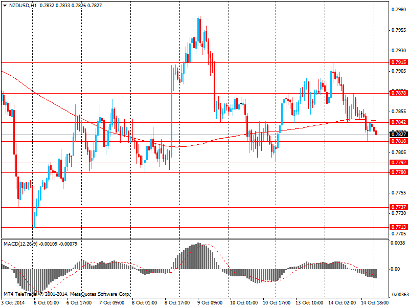Image resolution: width=409 pixels, height=307 pixels.
Task: Select the 0.7780 price level label
Action: (398, 173)
